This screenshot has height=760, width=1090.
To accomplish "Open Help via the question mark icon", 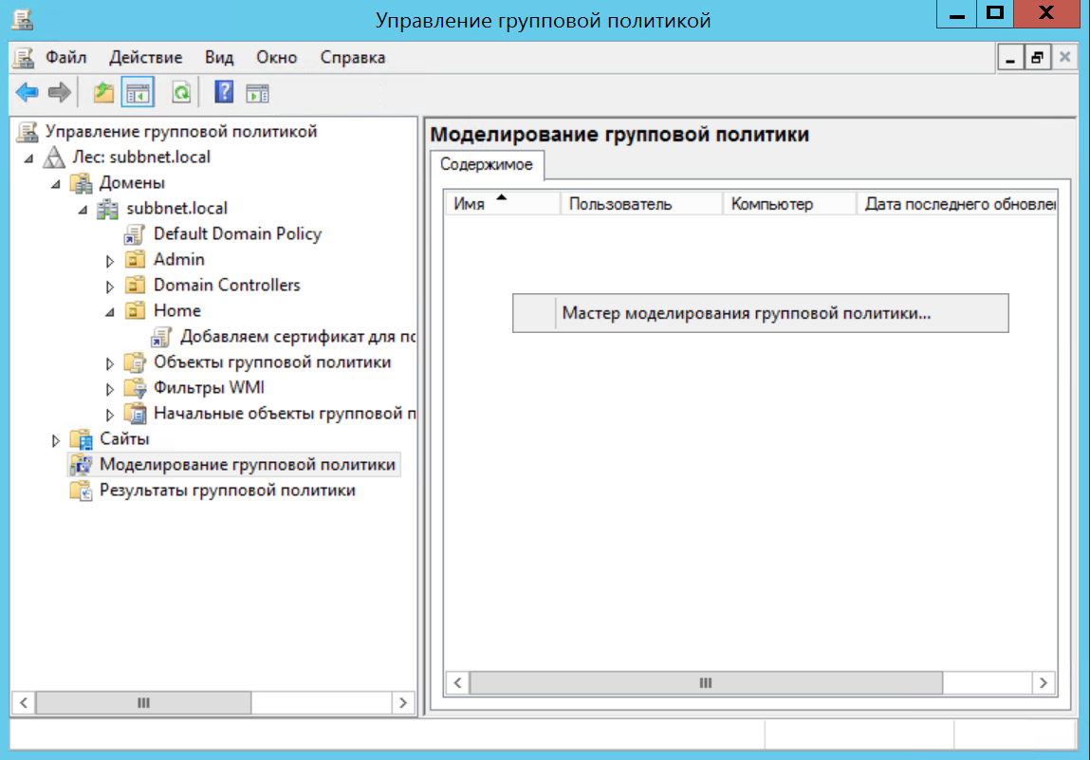I will tap(224, 92).
